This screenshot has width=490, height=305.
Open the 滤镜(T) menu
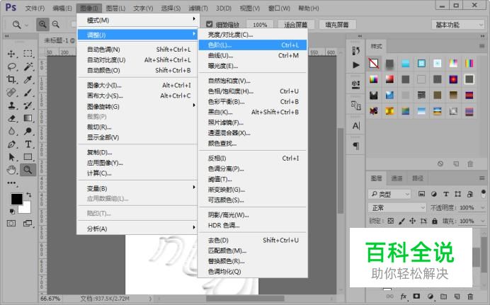tap(198, 8)
